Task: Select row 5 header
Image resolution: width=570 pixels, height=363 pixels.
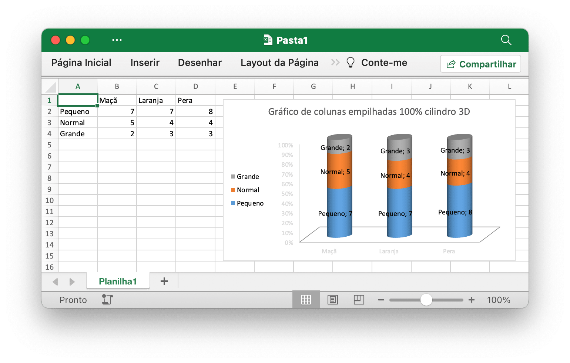Action: [50, 145]
